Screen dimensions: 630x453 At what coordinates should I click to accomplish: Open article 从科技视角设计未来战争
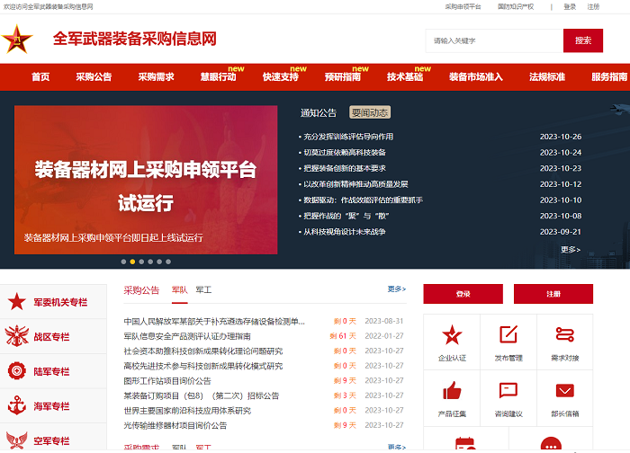click(x=345, y=232)
